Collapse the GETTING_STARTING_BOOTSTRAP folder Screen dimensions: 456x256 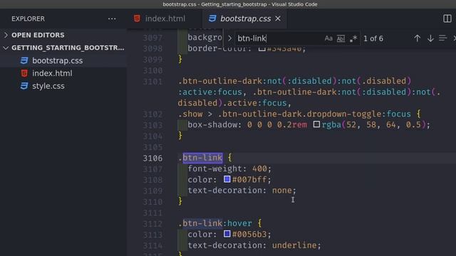click(x=63, y=48)
